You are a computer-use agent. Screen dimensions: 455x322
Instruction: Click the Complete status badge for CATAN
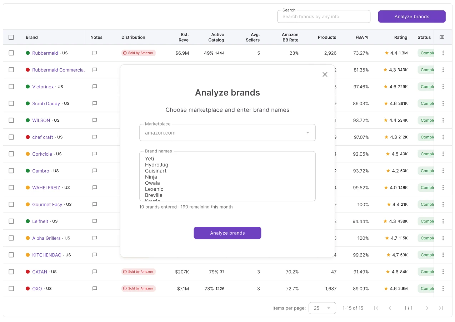tap(426, 272)
